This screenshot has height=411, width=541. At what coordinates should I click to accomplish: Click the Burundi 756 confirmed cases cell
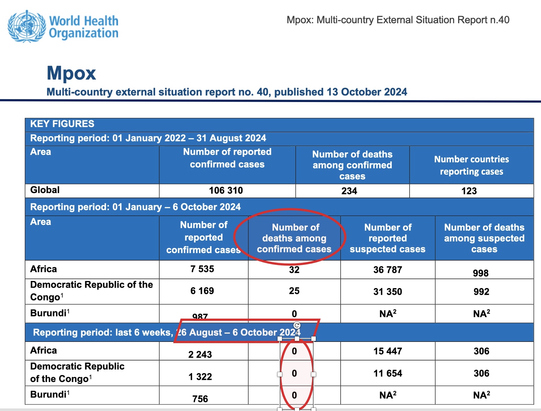coord(200,399)
